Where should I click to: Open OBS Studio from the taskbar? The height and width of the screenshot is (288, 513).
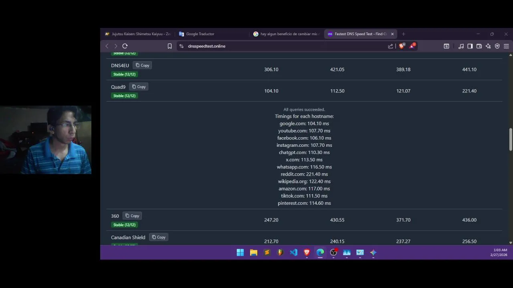coord(333,252)
